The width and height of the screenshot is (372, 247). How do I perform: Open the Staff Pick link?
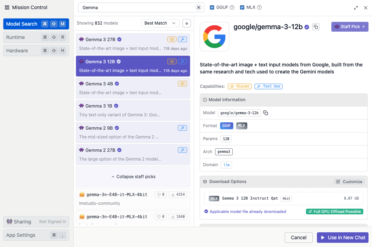click(x=350, y=27)
